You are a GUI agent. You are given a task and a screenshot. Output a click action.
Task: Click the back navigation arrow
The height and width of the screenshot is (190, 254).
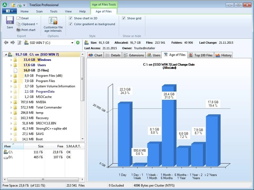6,43
